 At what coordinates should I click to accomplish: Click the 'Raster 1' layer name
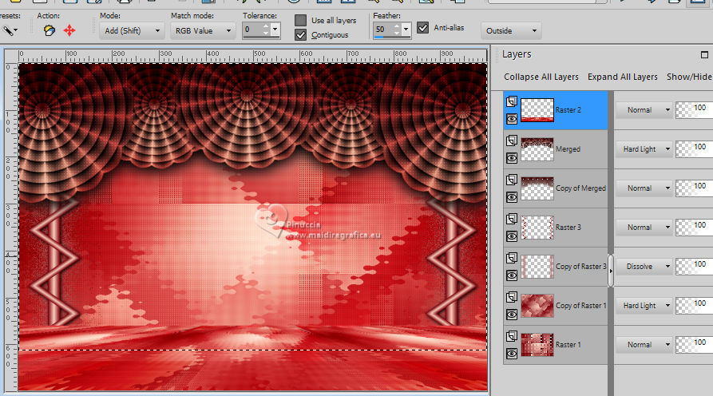point(568,345)
